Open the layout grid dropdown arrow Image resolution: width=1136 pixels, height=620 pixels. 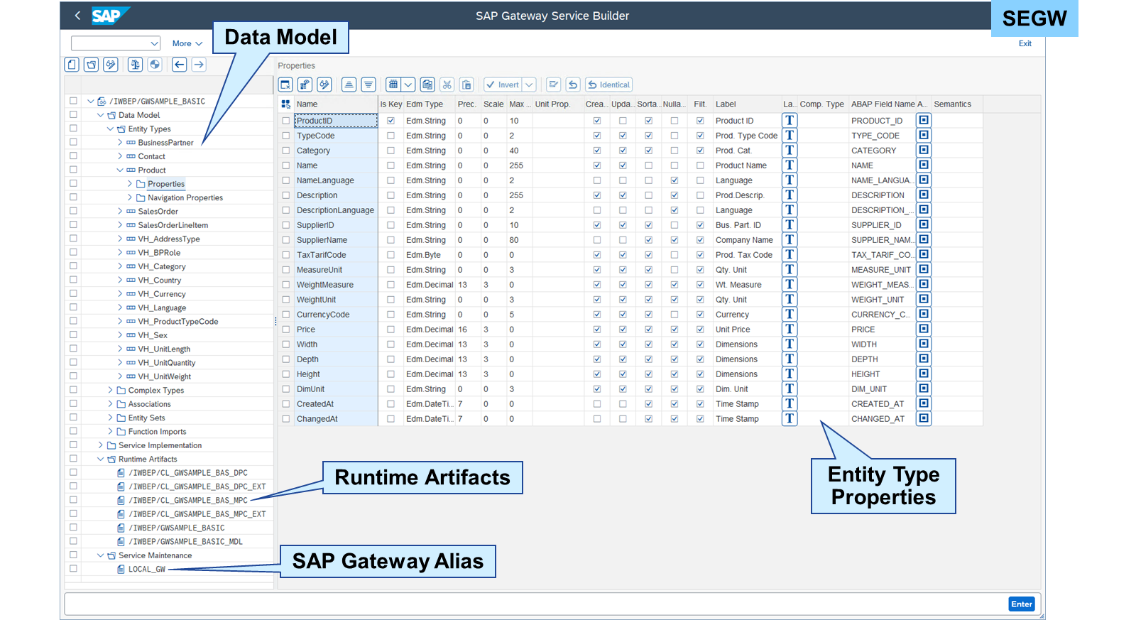pyautogui.click(x=409, y=85)
